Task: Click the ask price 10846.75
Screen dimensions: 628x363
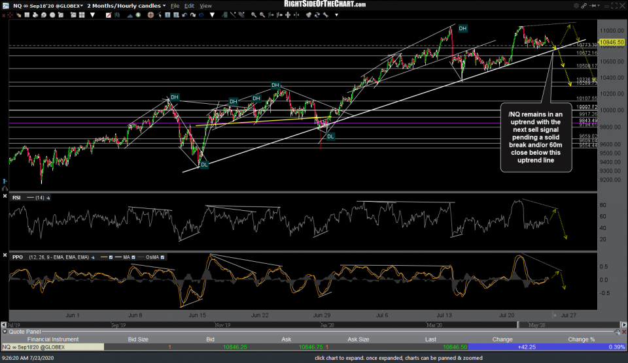Action: click(x=311, y=347)
